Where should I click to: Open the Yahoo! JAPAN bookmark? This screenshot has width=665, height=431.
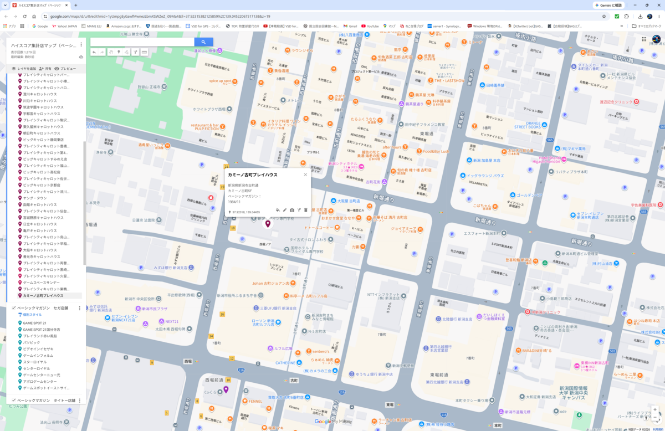pos(64,25)
